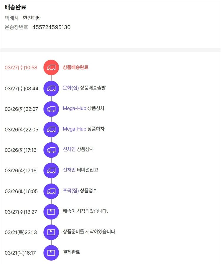
Task: Click the 상품배송완료 status text
Action: point(75,67)
